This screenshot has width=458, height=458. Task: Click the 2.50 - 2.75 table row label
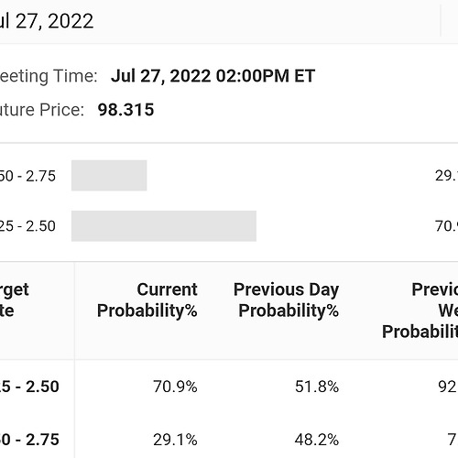click(29, 440)
